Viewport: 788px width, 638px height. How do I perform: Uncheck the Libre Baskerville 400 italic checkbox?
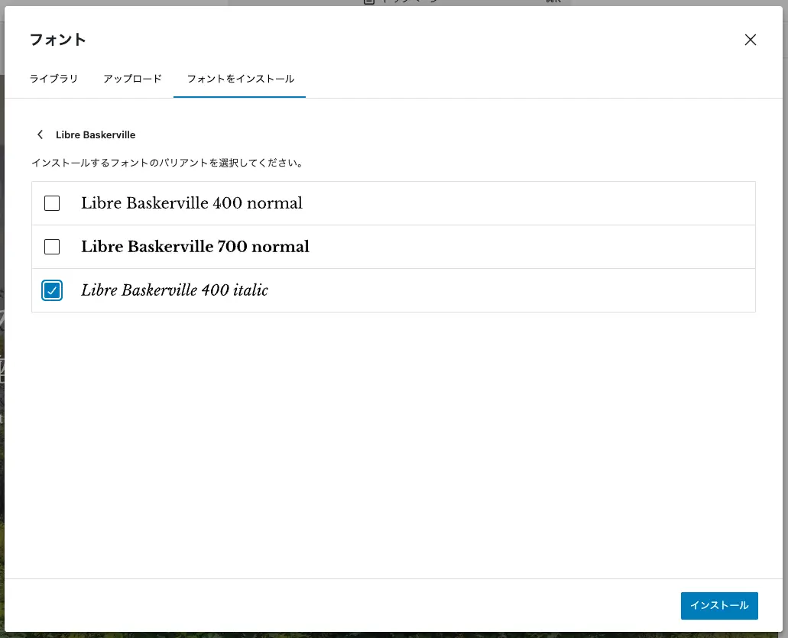tap(52, 290)
